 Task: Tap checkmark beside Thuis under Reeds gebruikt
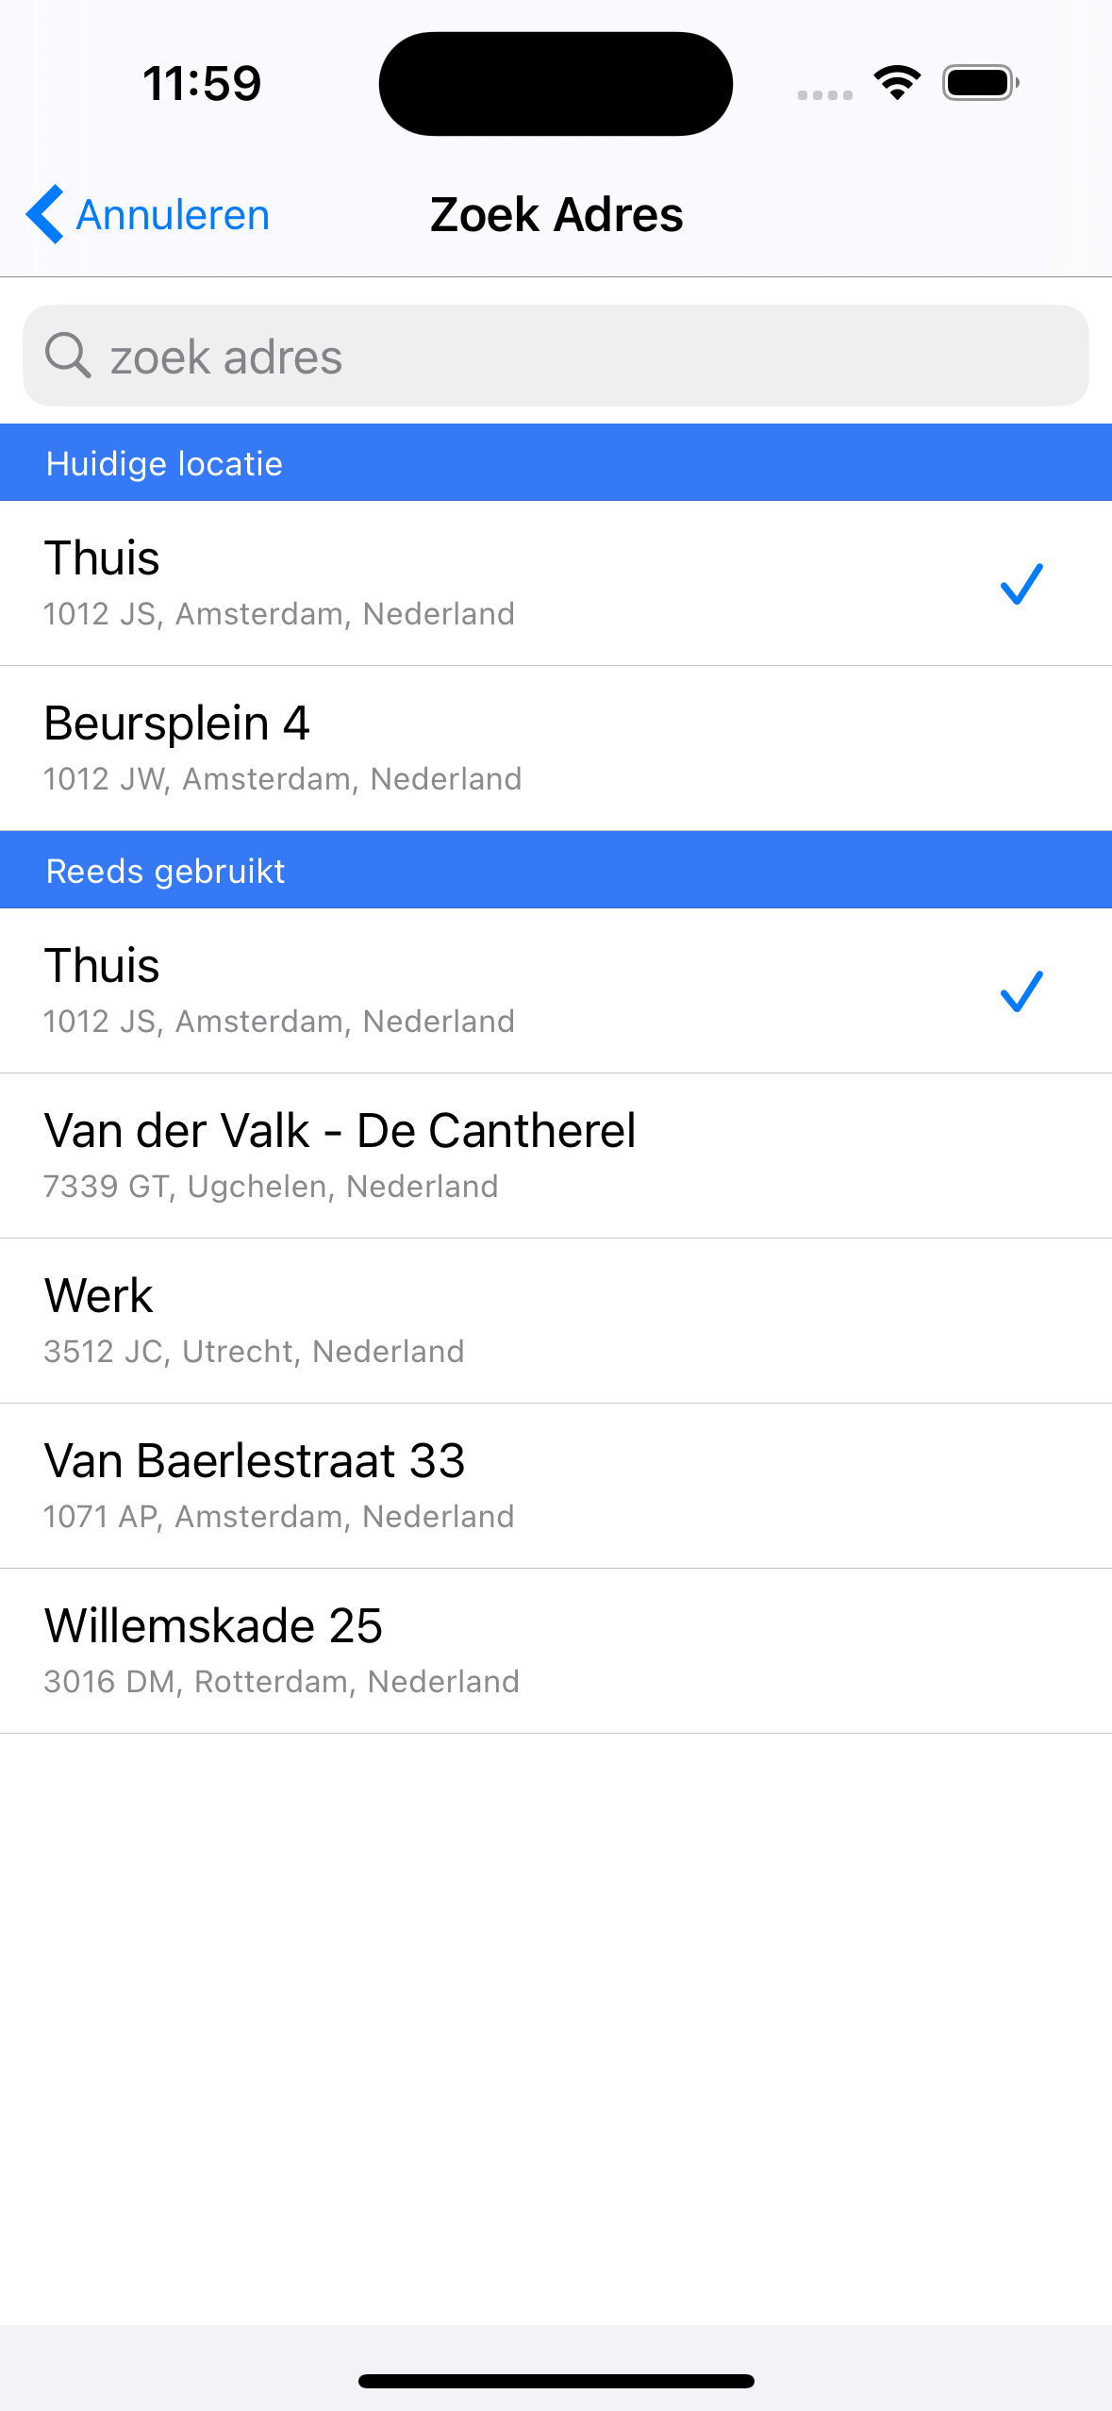click(x=1021, y=991)
